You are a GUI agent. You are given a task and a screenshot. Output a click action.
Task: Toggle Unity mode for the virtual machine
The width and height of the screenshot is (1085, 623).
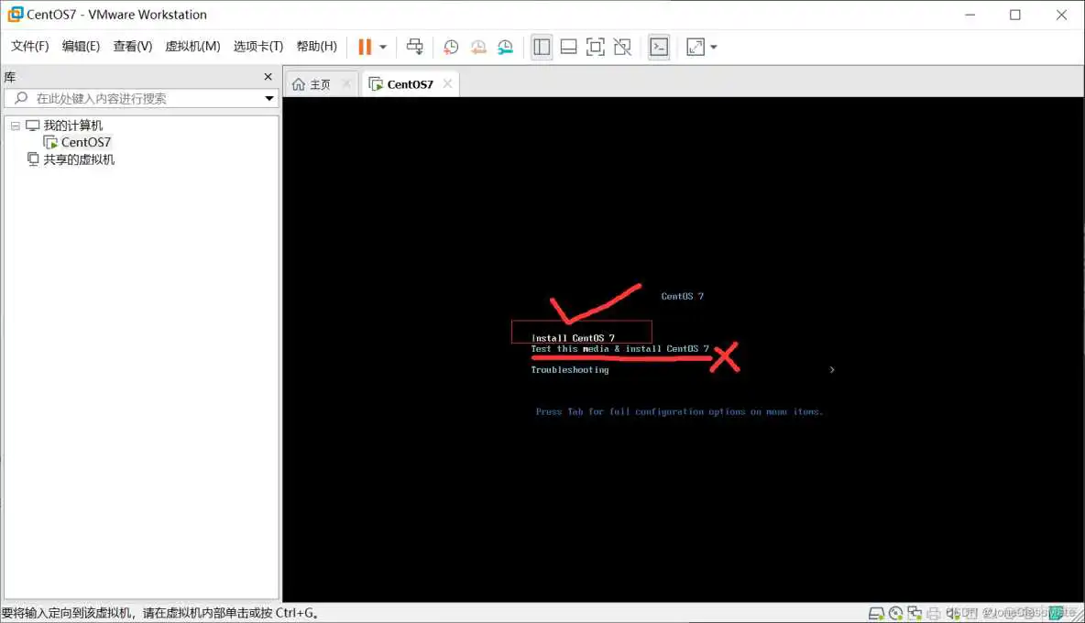click(x=623, y=46)
